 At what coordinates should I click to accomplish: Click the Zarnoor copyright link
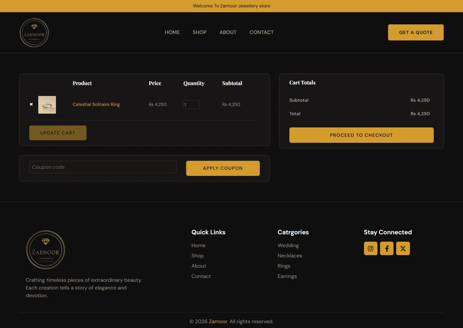(x=218, y=322)
